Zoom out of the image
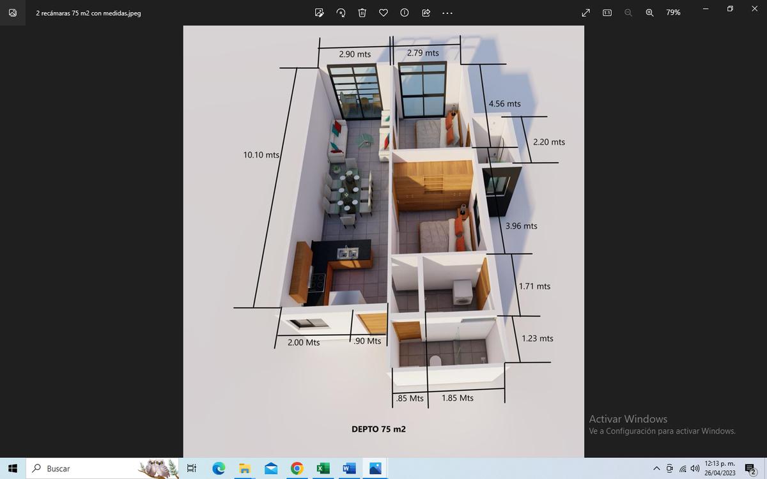 [628, 12]
